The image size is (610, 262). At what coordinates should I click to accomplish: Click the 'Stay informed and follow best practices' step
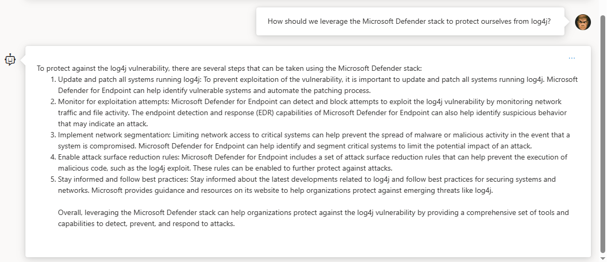pyautogui.click(x=307, y=185)
